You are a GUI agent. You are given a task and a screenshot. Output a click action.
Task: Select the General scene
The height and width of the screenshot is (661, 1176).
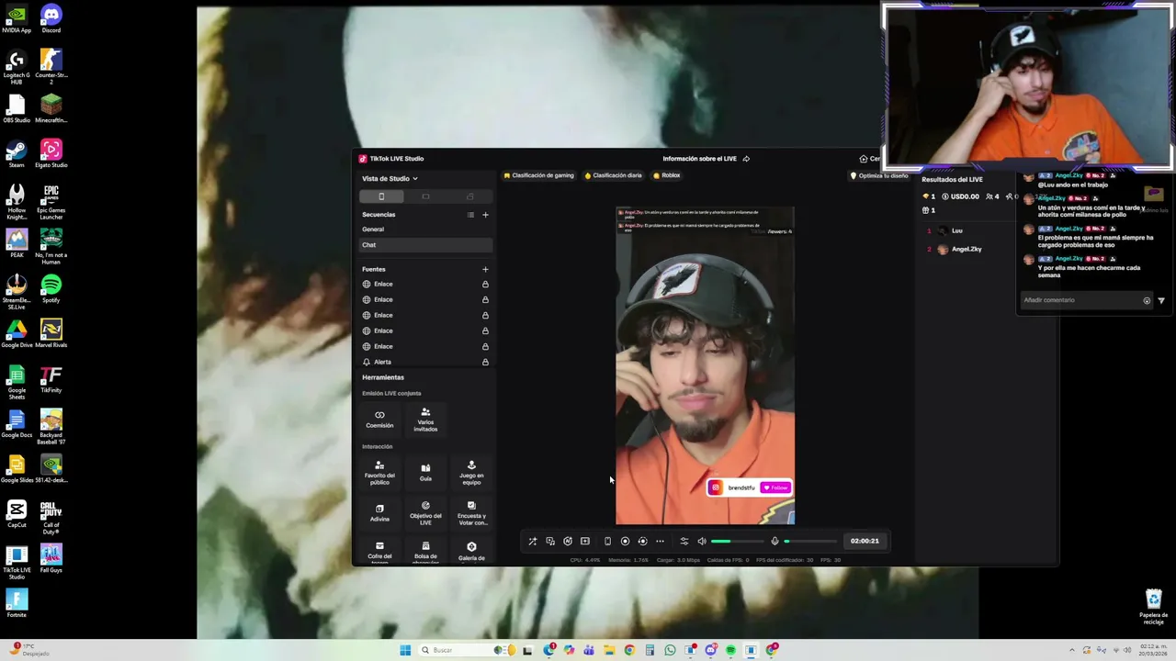[x=426, y=230]
